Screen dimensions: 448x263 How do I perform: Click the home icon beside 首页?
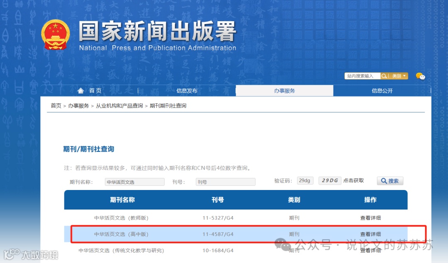tap(81, 90)
